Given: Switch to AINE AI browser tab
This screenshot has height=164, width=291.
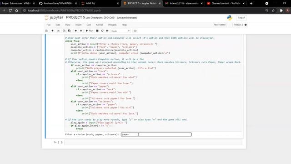Looking at the screenshot, I should coord(100,3).
